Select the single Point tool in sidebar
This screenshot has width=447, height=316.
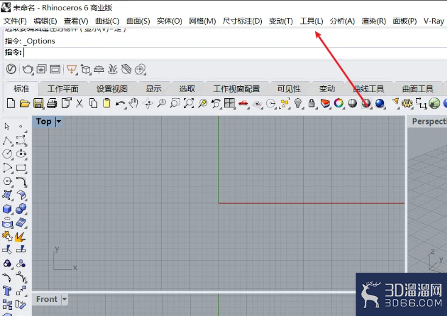[21, 126]
